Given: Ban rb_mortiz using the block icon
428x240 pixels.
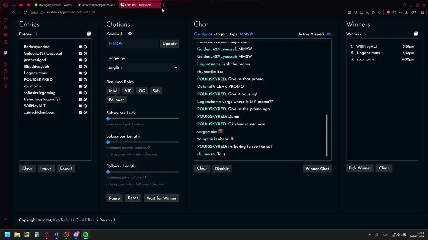Looking at the screenshot, I should [85, 86].
